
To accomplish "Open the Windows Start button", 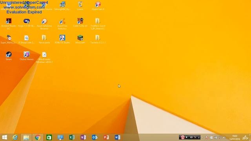I will click(4, 137).
